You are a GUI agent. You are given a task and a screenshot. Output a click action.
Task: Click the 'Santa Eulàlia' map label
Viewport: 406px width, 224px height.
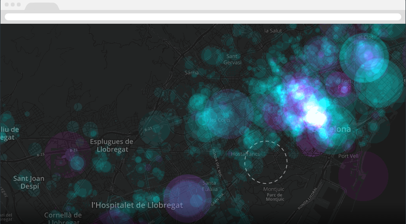(209, 186)
